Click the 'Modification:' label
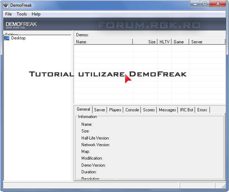Screen dimensions: 229x192 tap(92, 158)
